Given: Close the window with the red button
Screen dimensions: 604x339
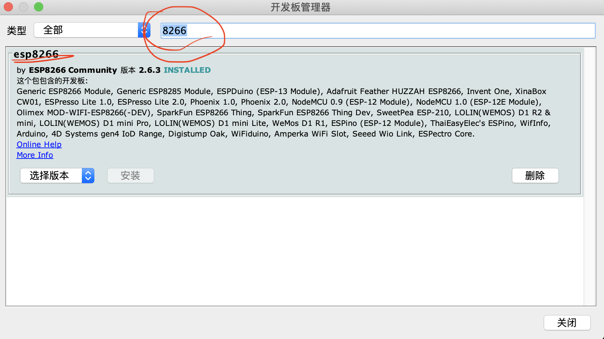Looking at the screenshot, I should click(x=8, y=7).
